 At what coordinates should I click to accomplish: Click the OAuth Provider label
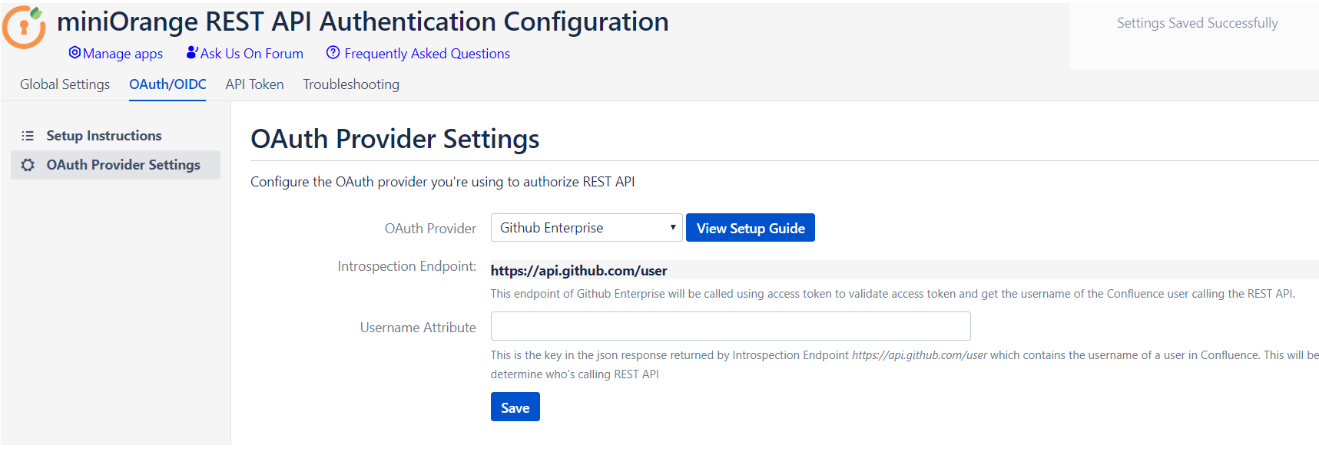tap(430, 229)
